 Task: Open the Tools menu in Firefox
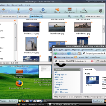click(x=98, y=50)
